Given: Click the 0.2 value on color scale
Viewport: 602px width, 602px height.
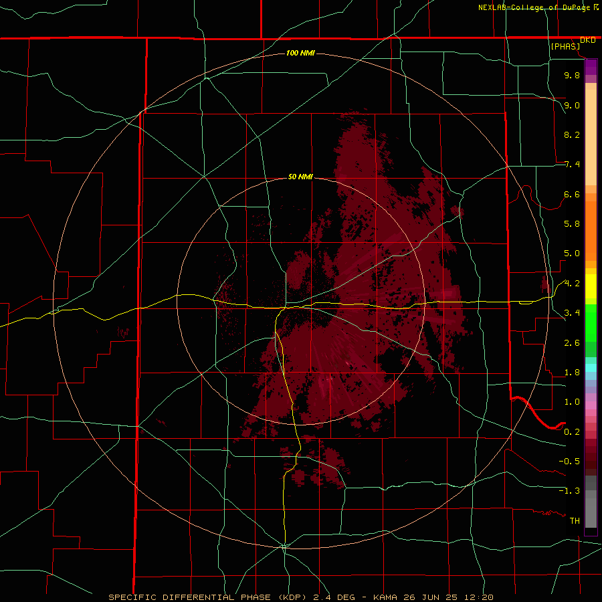Looking at the screenshot, I should 572,432.
